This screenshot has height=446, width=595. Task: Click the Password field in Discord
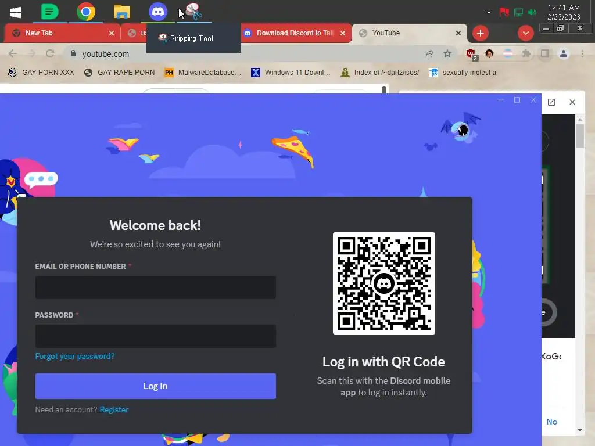click(156, 336)
